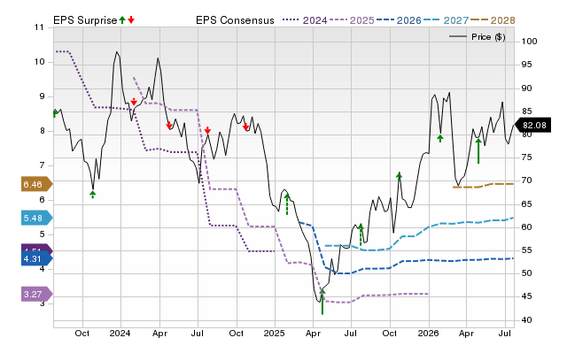The width and height of the screenshot is (567, 338).
Task: Click the 2024 label on the time axis
Action: [x=120, y=333]
